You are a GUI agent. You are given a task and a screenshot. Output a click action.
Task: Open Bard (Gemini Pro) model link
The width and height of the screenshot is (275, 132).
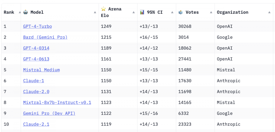[x=45, y=37]
